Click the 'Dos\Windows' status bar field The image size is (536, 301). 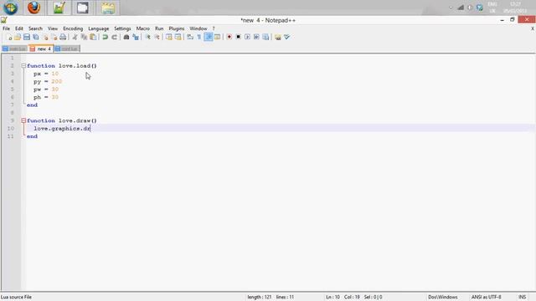tap(443, 298)
